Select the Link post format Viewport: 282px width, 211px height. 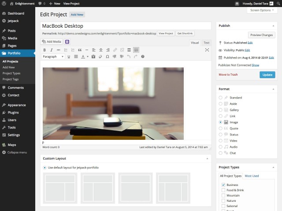tap(220, 116)
